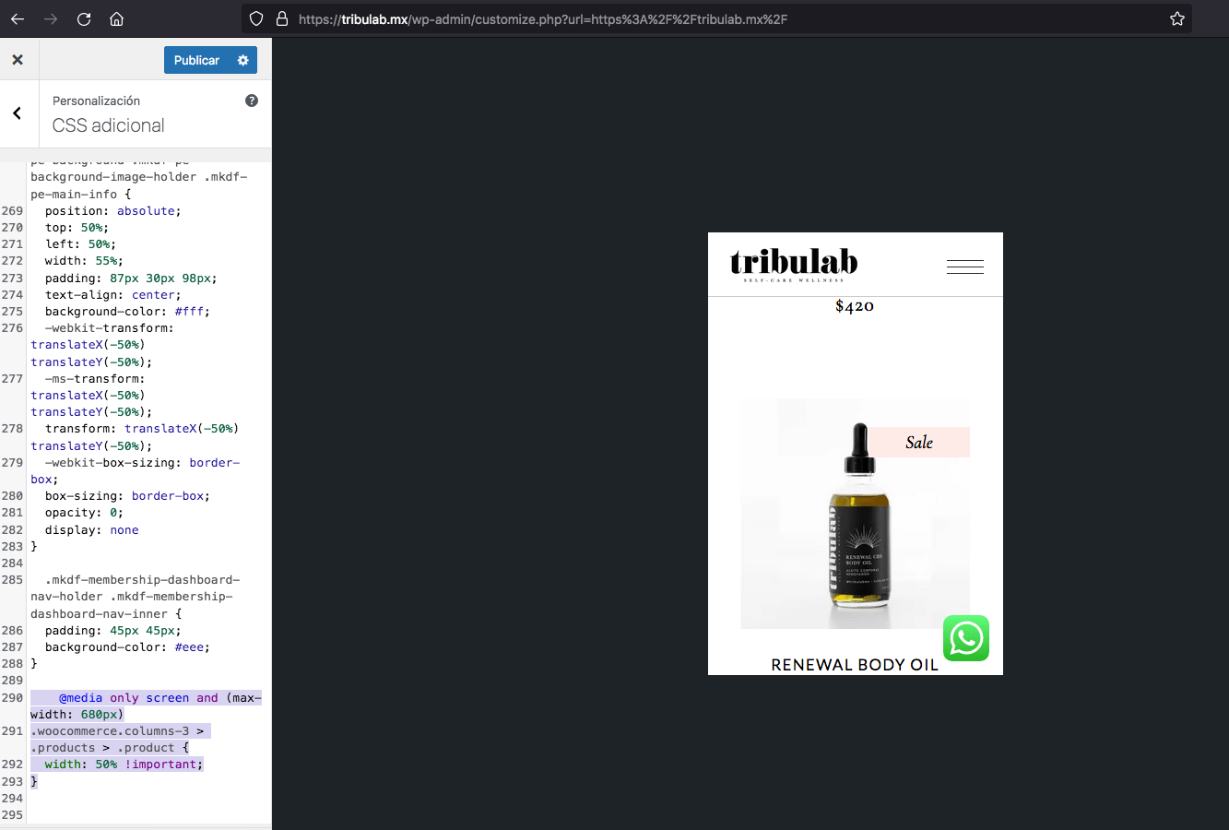Open the browser home page
Screen dimensions: 1229x830
(116, 18)
